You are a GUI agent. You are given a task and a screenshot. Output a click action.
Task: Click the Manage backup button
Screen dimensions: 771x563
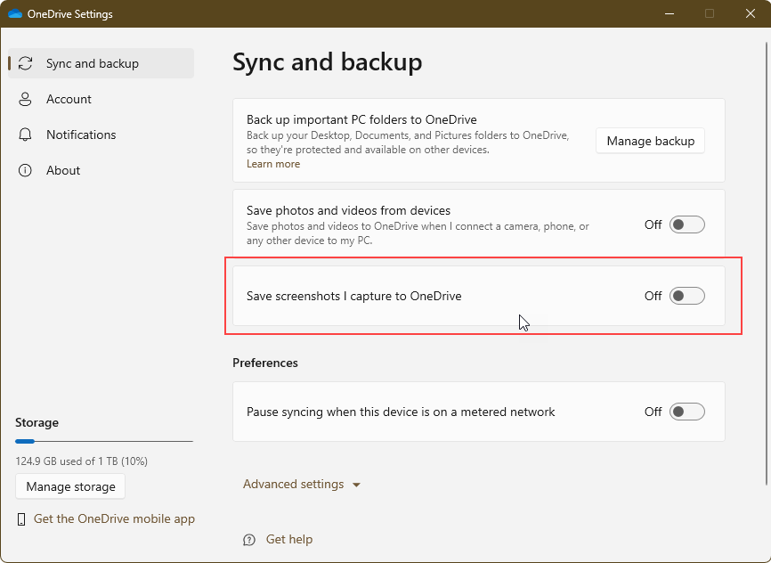tap(650, 141)
